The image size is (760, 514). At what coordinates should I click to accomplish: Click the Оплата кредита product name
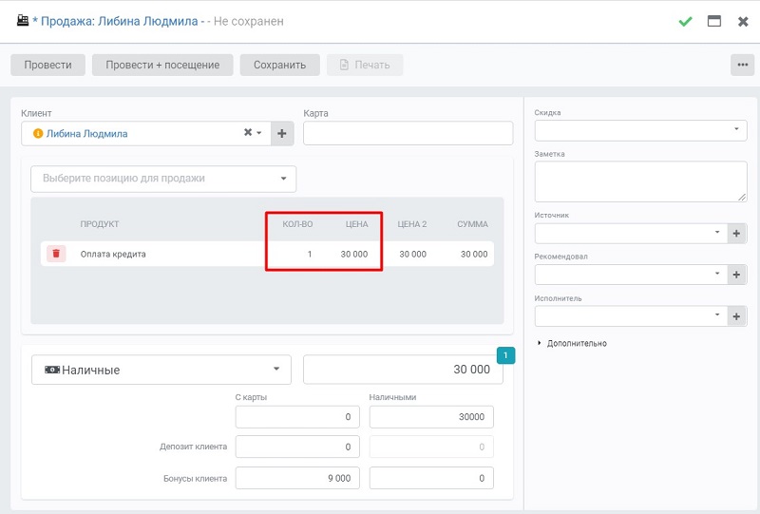pyautogui.click(x=113, y=254)
